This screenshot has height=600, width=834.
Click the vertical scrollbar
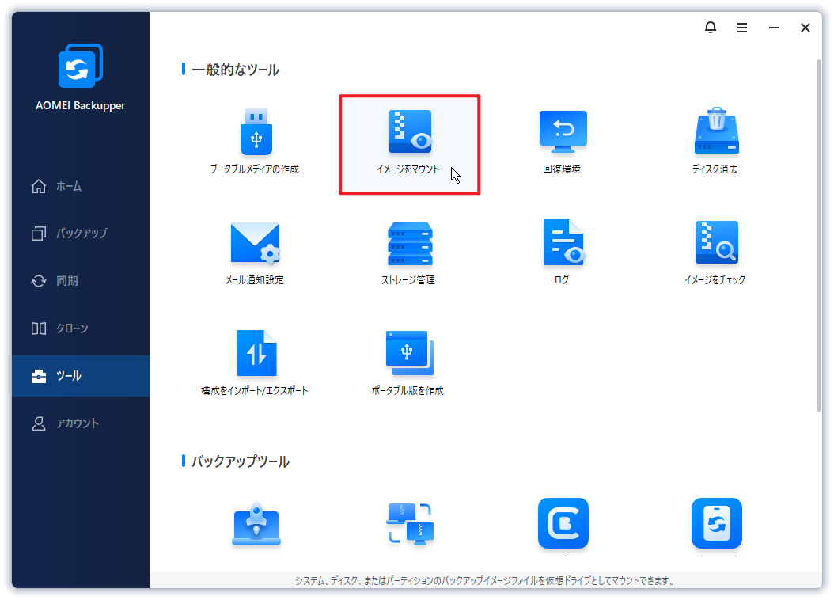819,235
